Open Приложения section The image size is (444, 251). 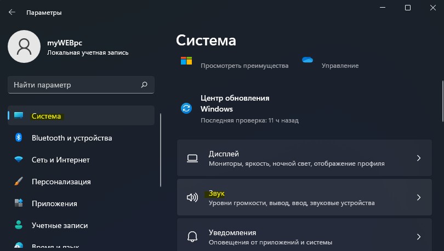click(x=81, y=203)
